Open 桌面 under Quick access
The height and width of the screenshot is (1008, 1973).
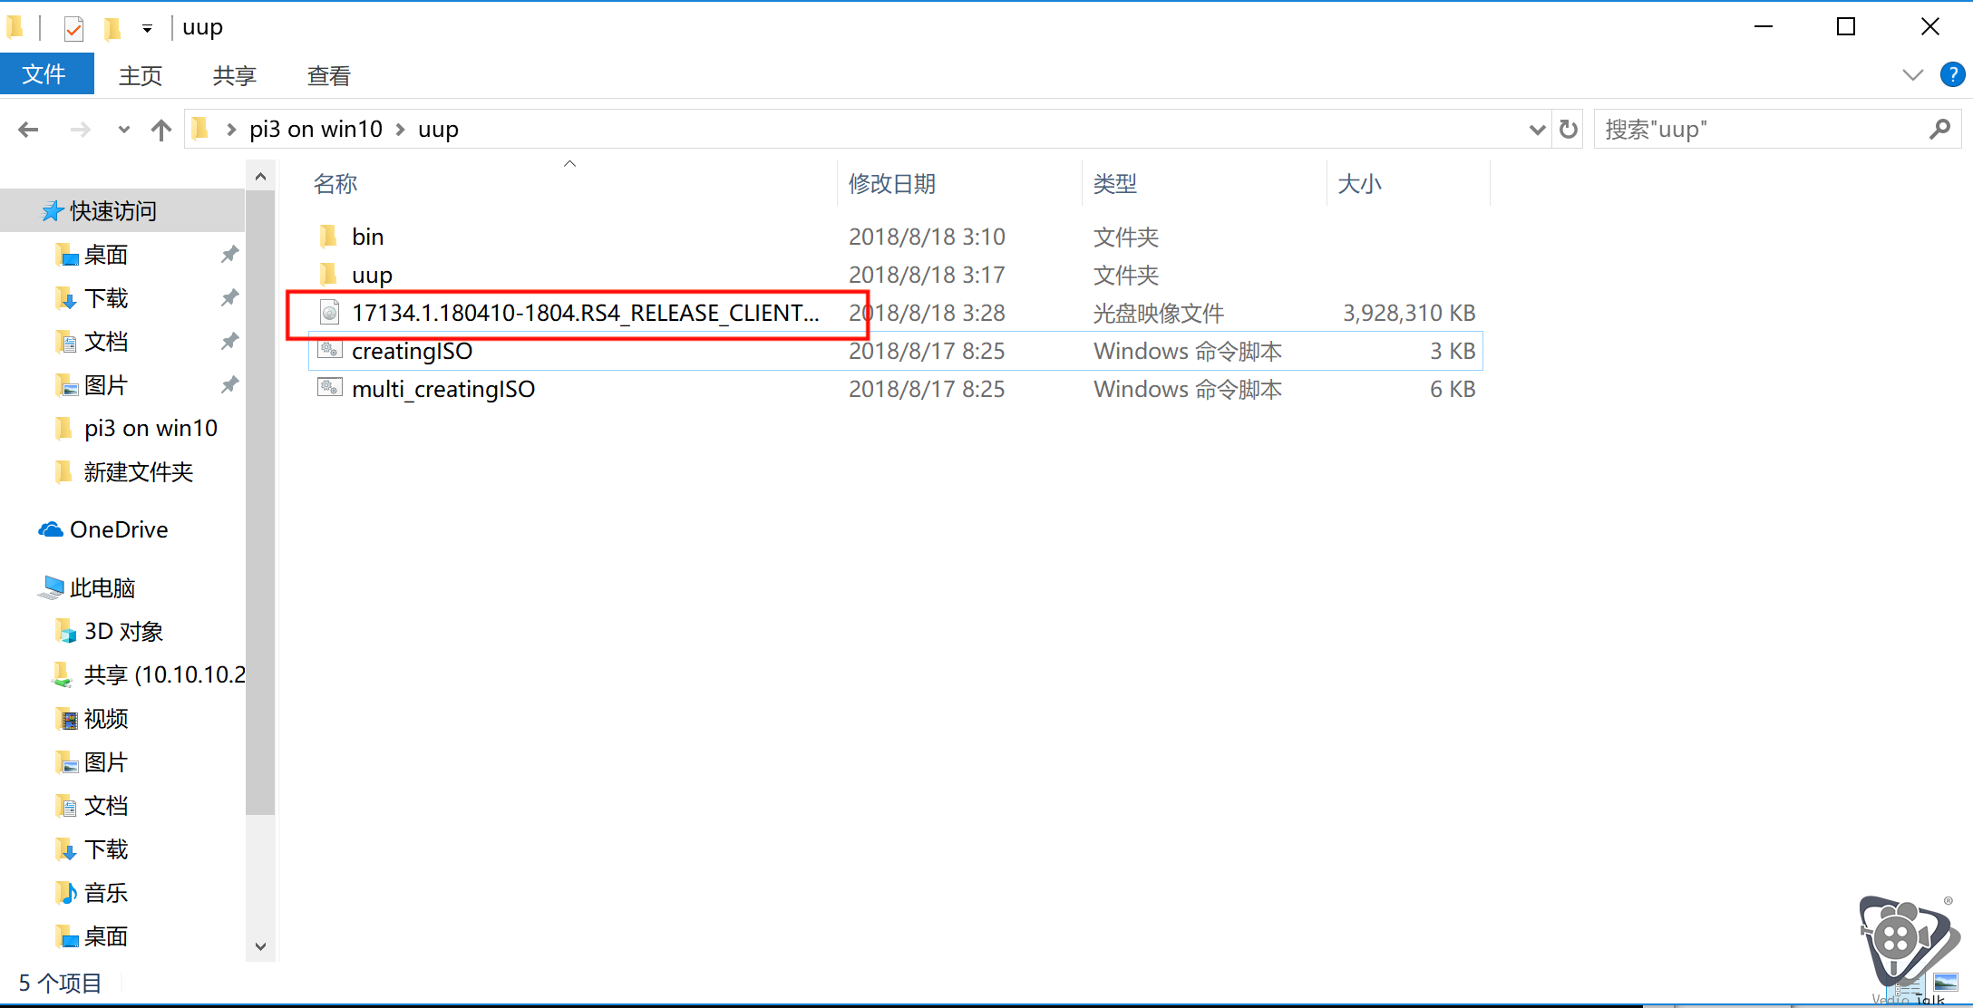(105, 255)
